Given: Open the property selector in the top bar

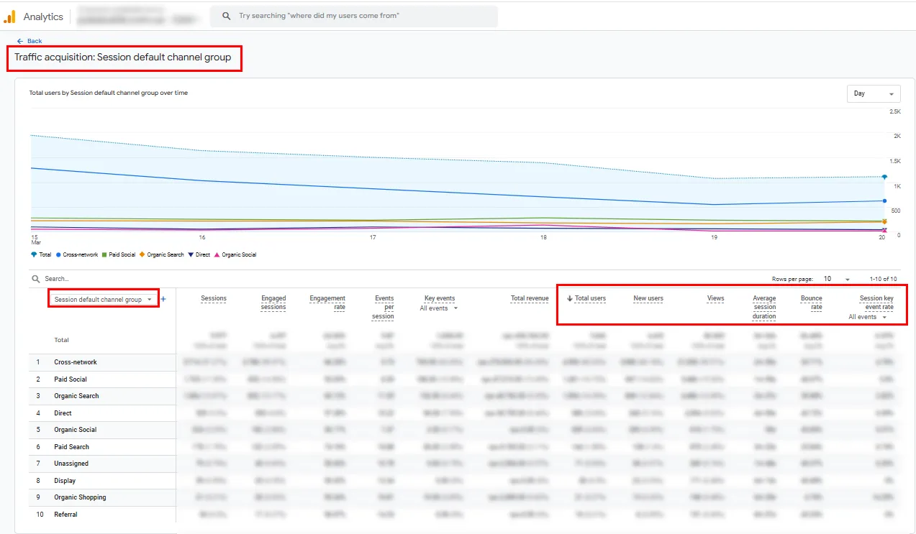Looking at the screenshot, I should (137, 15).
